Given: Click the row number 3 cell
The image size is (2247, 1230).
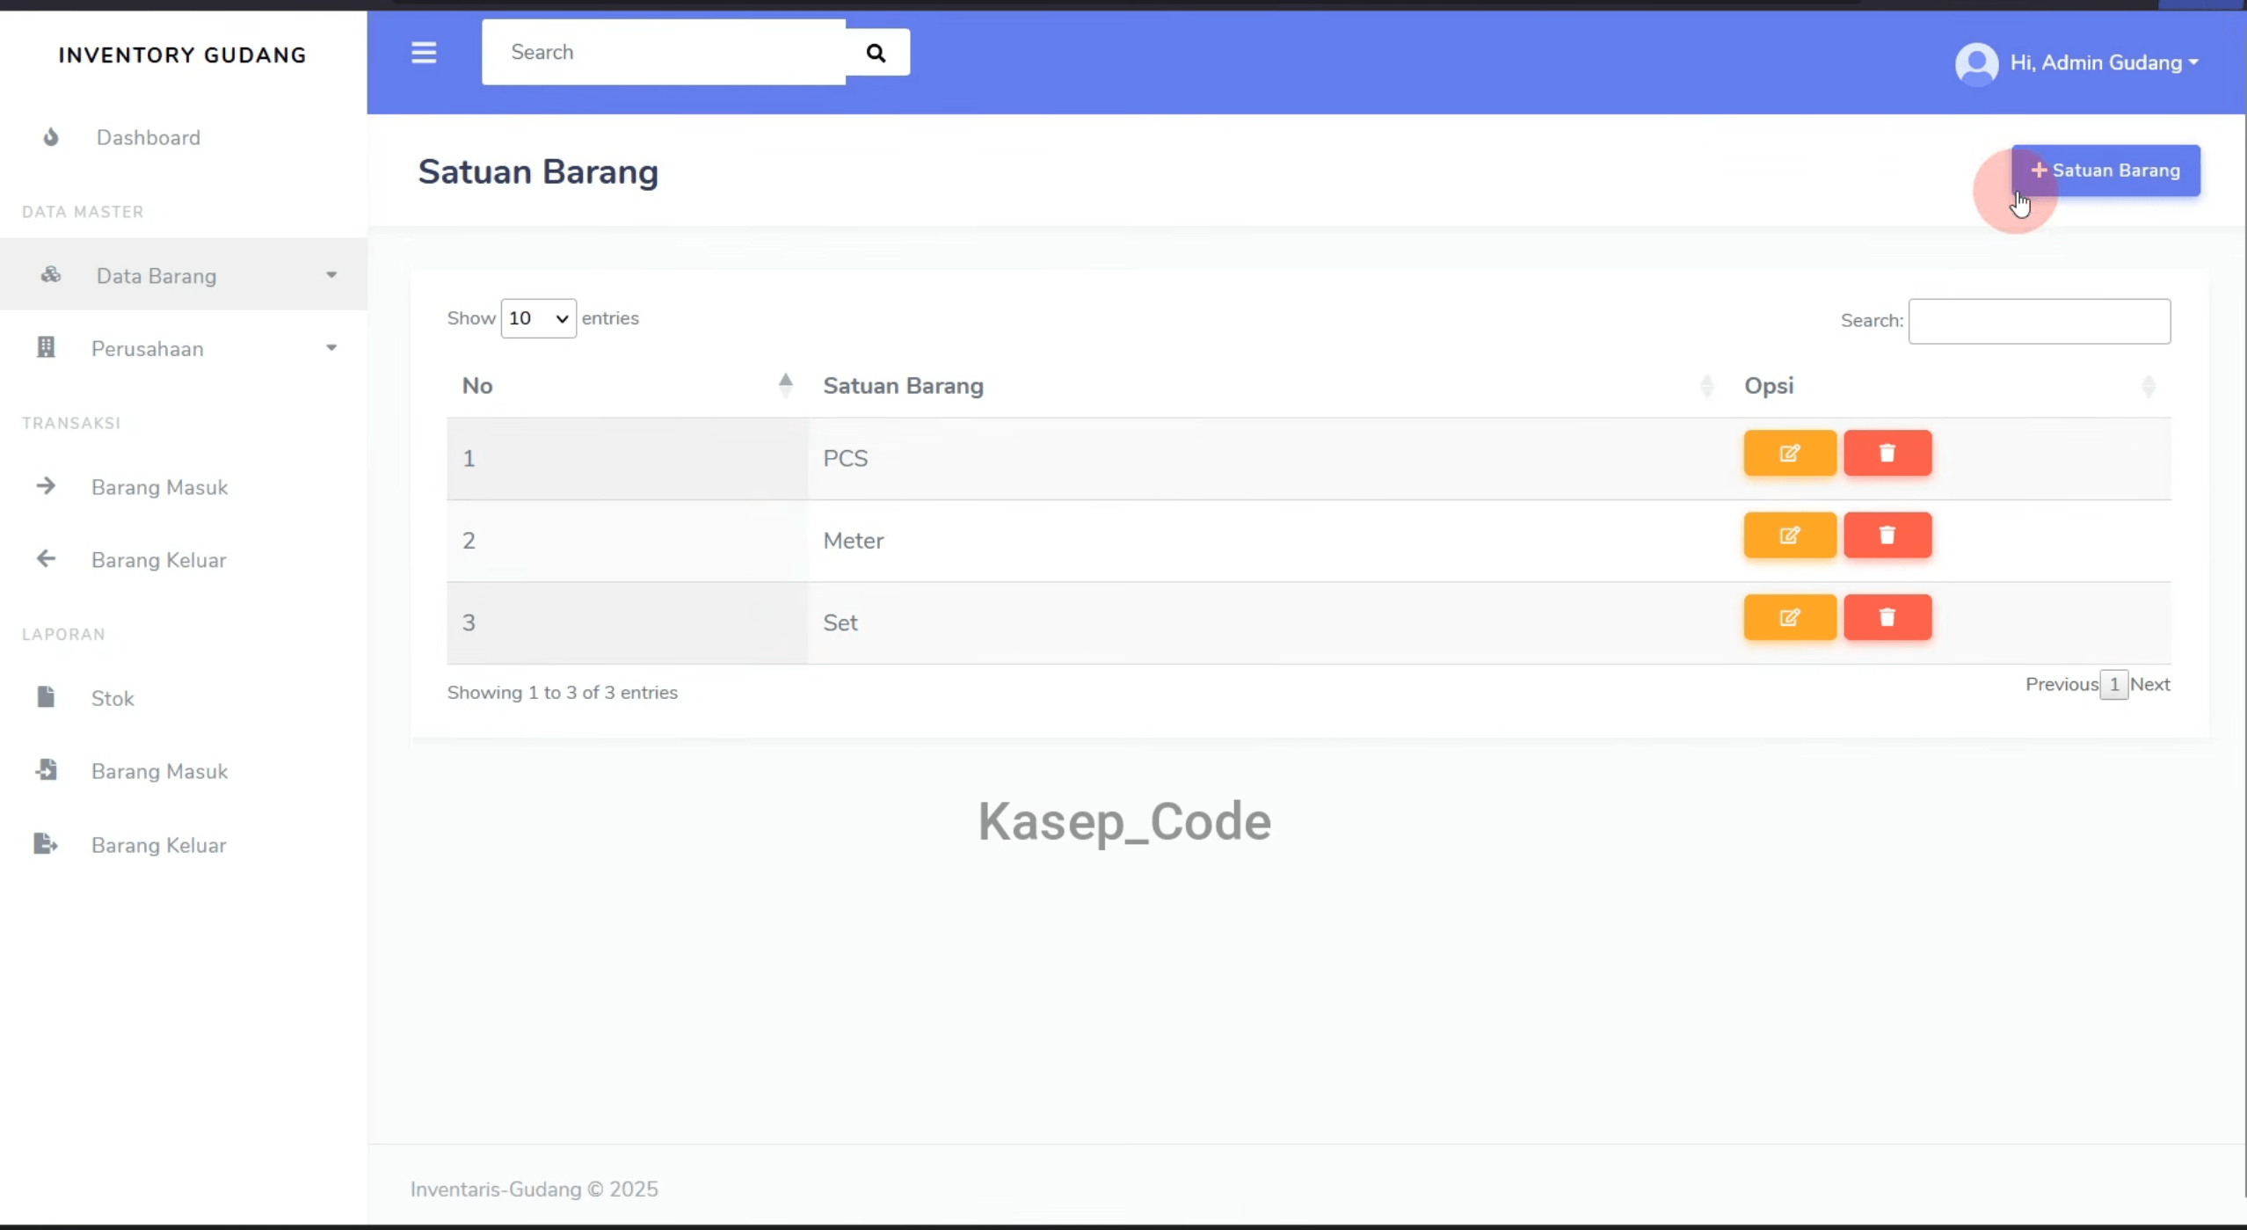Looking at the screenshot, I should click(x=628, y=623).
